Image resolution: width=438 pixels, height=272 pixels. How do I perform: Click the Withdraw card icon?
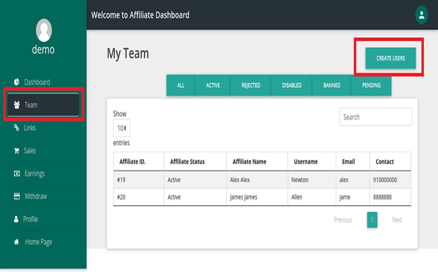click(17, 196)
